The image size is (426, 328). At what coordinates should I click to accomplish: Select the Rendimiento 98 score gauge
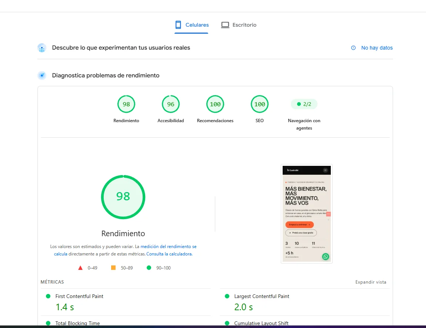point(126,104)
